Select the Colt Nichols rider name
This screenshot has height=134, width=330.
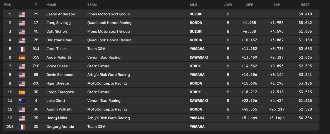(57, 31)
